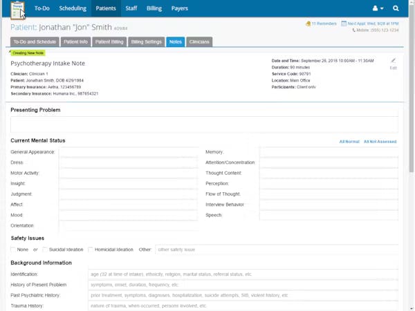Click the All Not Assessed link
415x311 pixels.
(380, 142)
